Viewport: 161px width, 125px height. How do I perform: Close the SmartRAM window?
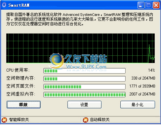pos(156,5)
